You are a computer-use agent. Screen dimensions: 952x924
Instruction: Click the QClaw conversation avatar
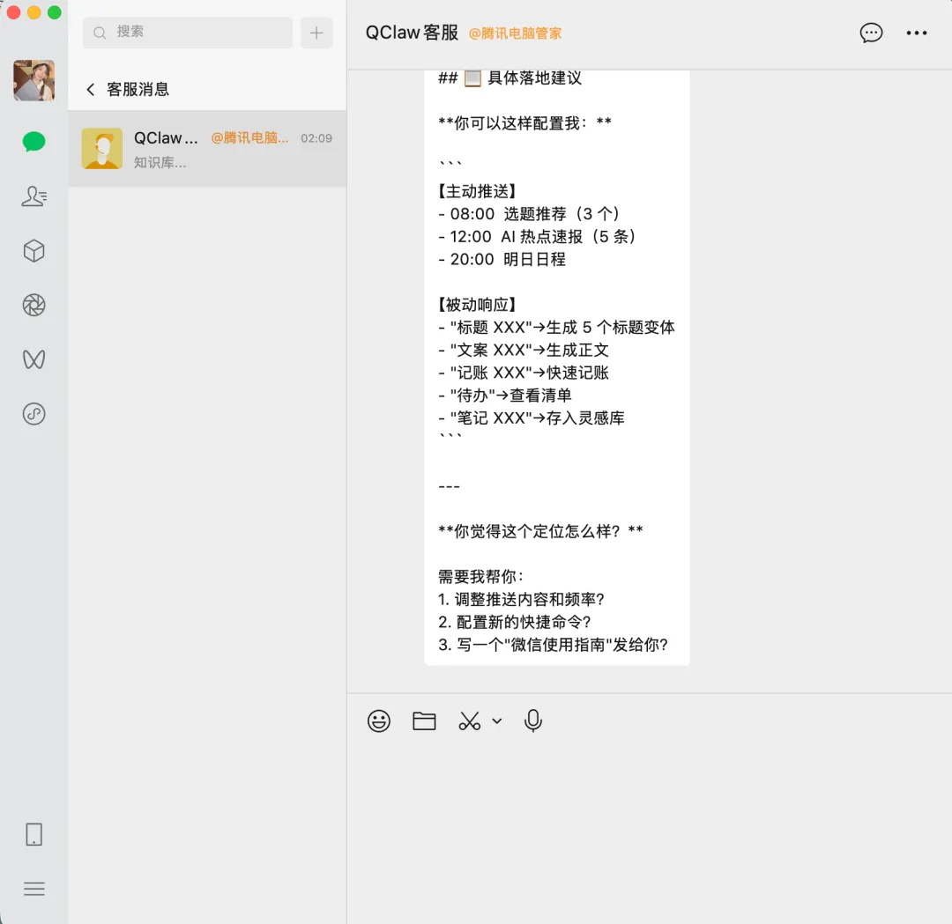point(102,148)
